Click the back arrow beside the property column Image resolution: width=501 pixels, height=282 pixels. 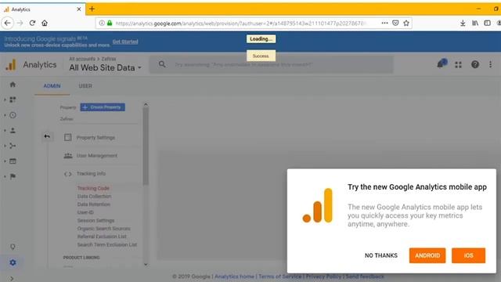tap(47, 136)
